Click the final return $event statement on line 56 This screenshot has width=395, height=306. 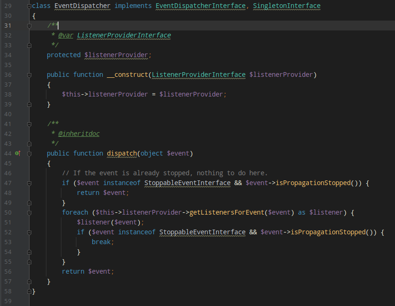coord(88,271)
